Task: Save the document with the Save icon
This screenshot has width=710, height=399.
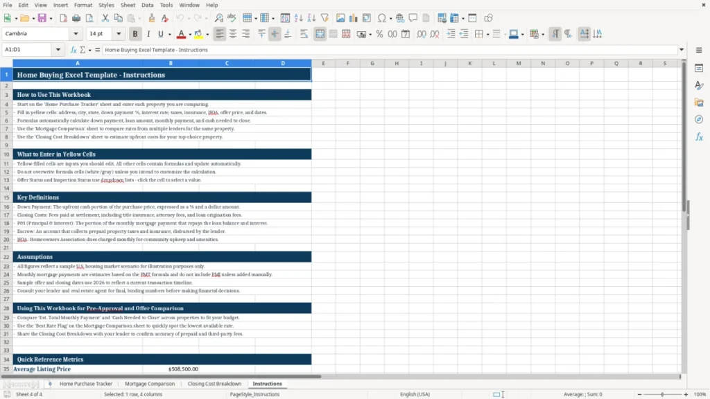Action: pos(42,18)
